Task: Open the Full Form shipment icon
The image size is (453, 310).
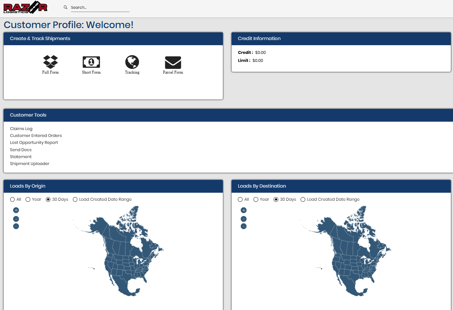Action: click(50, 63)
